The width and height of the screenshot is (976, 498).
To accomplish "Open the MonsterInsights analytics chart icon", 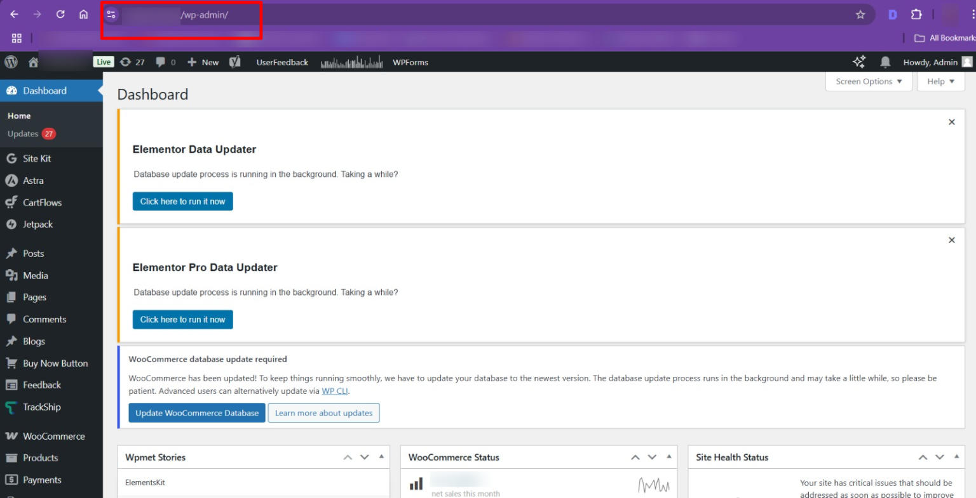I will pyautogui.click(x=351, y=62).
